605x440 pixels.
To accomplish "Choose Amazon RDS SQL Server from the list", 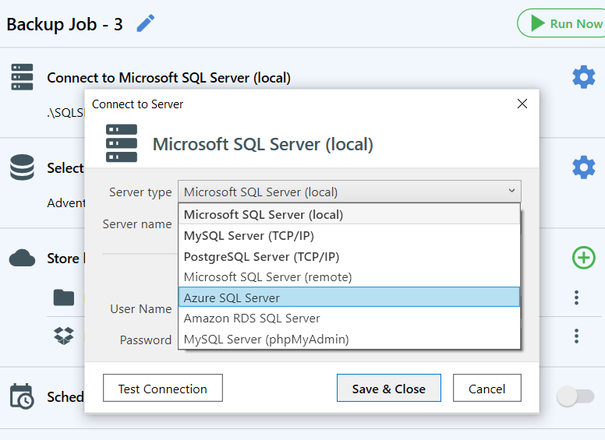I will tap(349, 318).
